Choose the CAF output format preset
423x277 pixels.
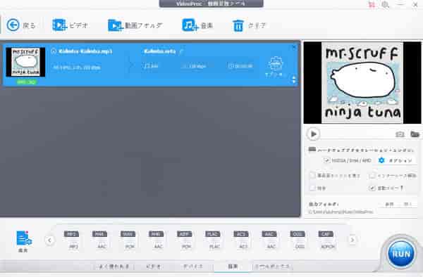point(326,240)
